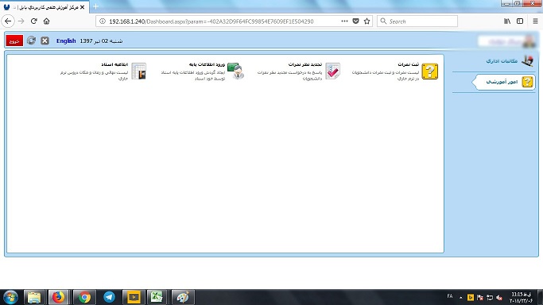Viewport: 543px width, 305px height.
Task: Click the Firefox search field
Action: tap(417, 21)
